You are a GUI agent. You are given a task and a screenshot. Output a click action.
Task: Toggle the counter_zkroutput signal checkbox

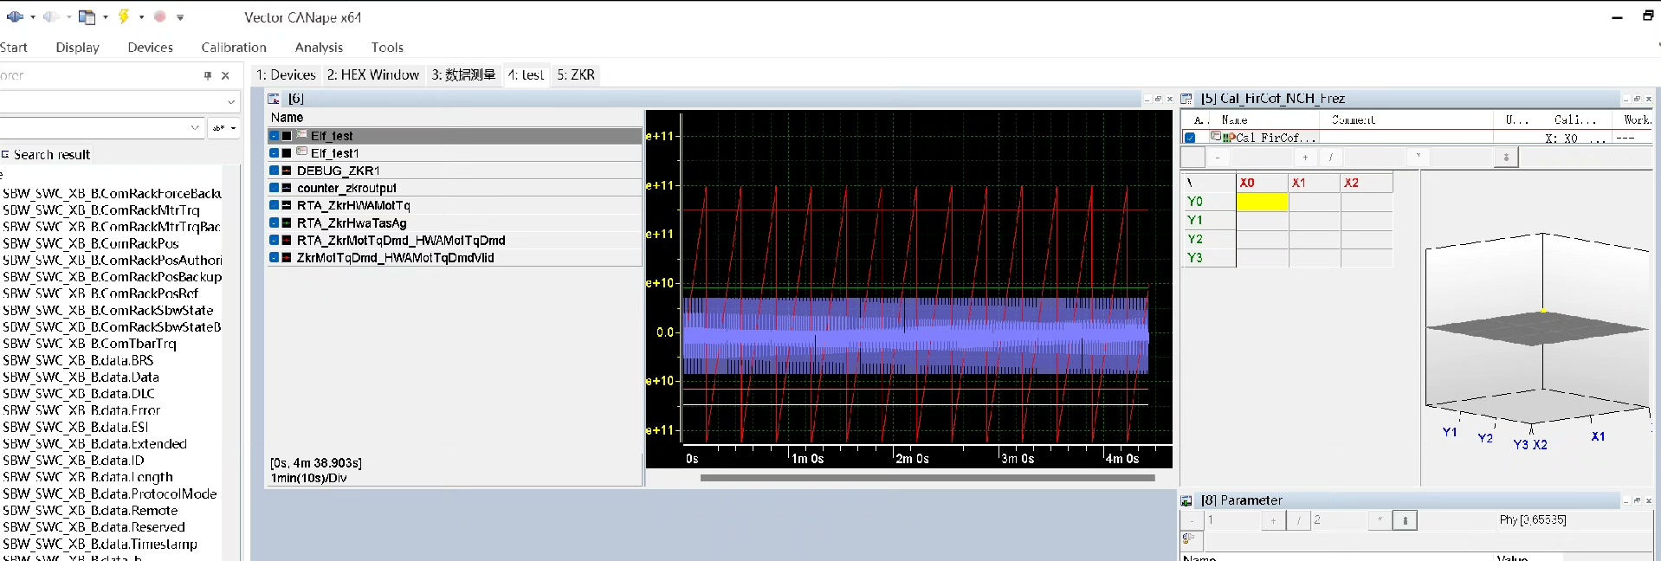pyautogui.click(x=274, y=188)
